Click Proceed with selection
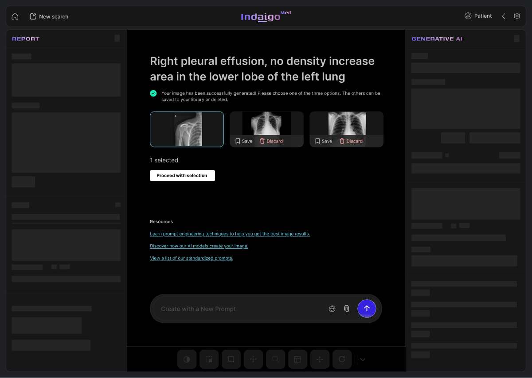 (182, 176)
